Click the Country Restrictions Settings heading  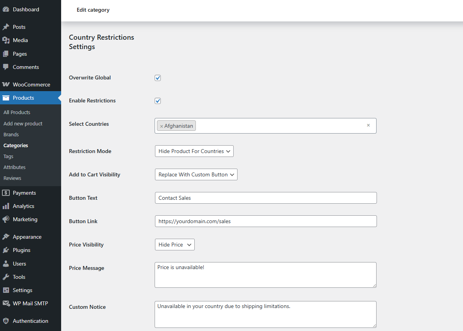101,42
